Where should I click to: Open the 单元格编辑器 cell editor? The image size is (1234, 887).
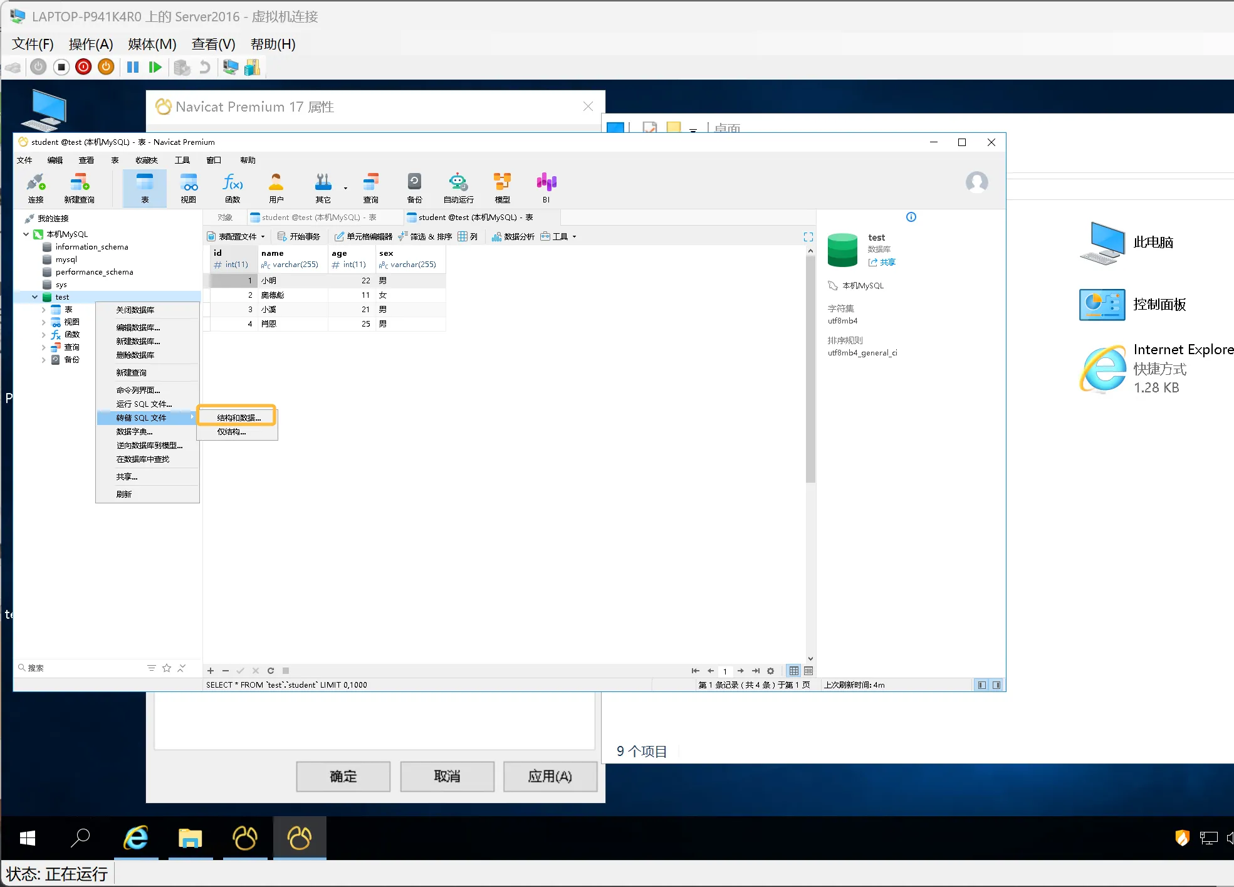(x=363, y=236)
